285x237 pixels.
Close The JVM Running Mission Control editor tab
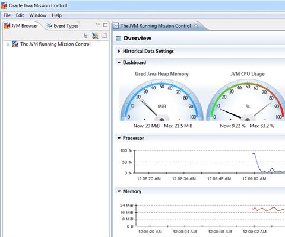point(195,25)
